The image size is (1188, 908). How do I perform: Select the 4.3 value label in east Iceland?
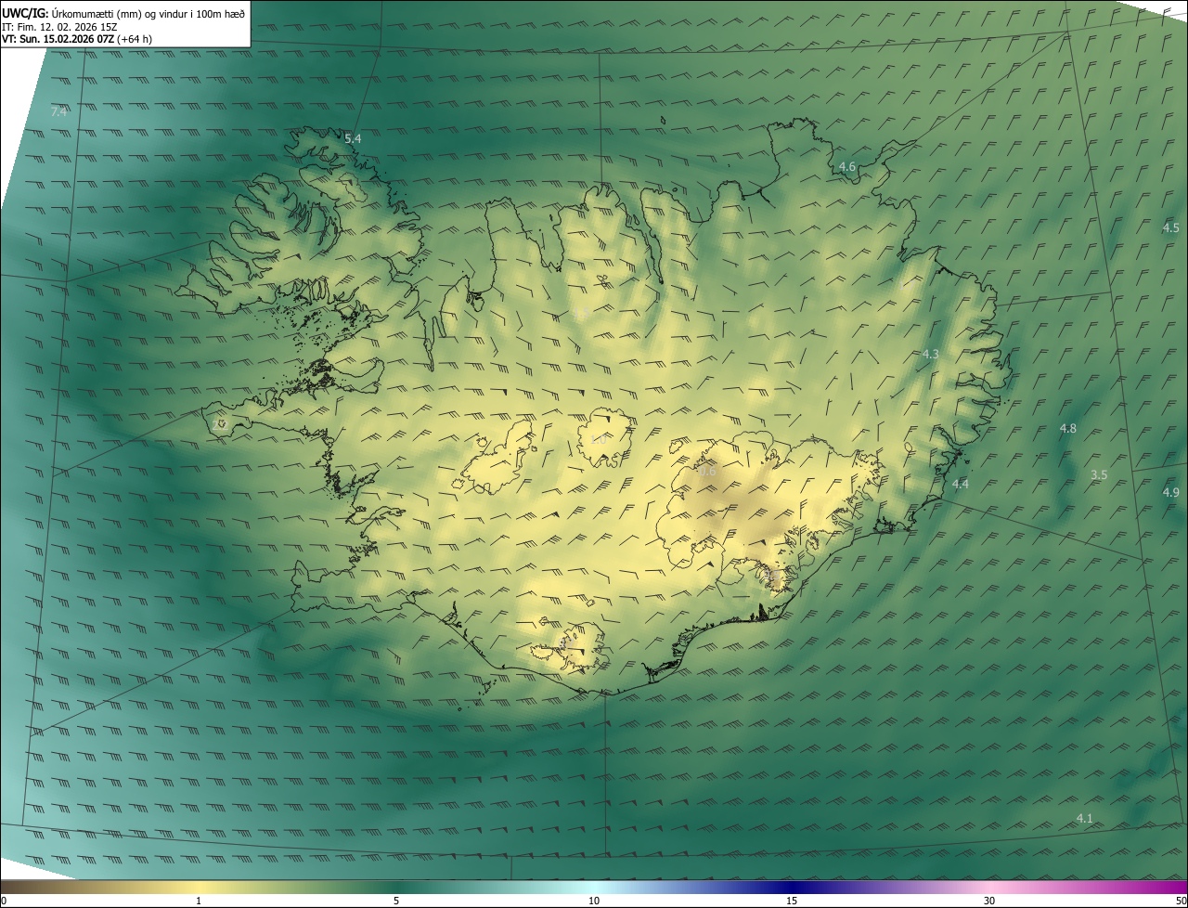click(931, 354)
